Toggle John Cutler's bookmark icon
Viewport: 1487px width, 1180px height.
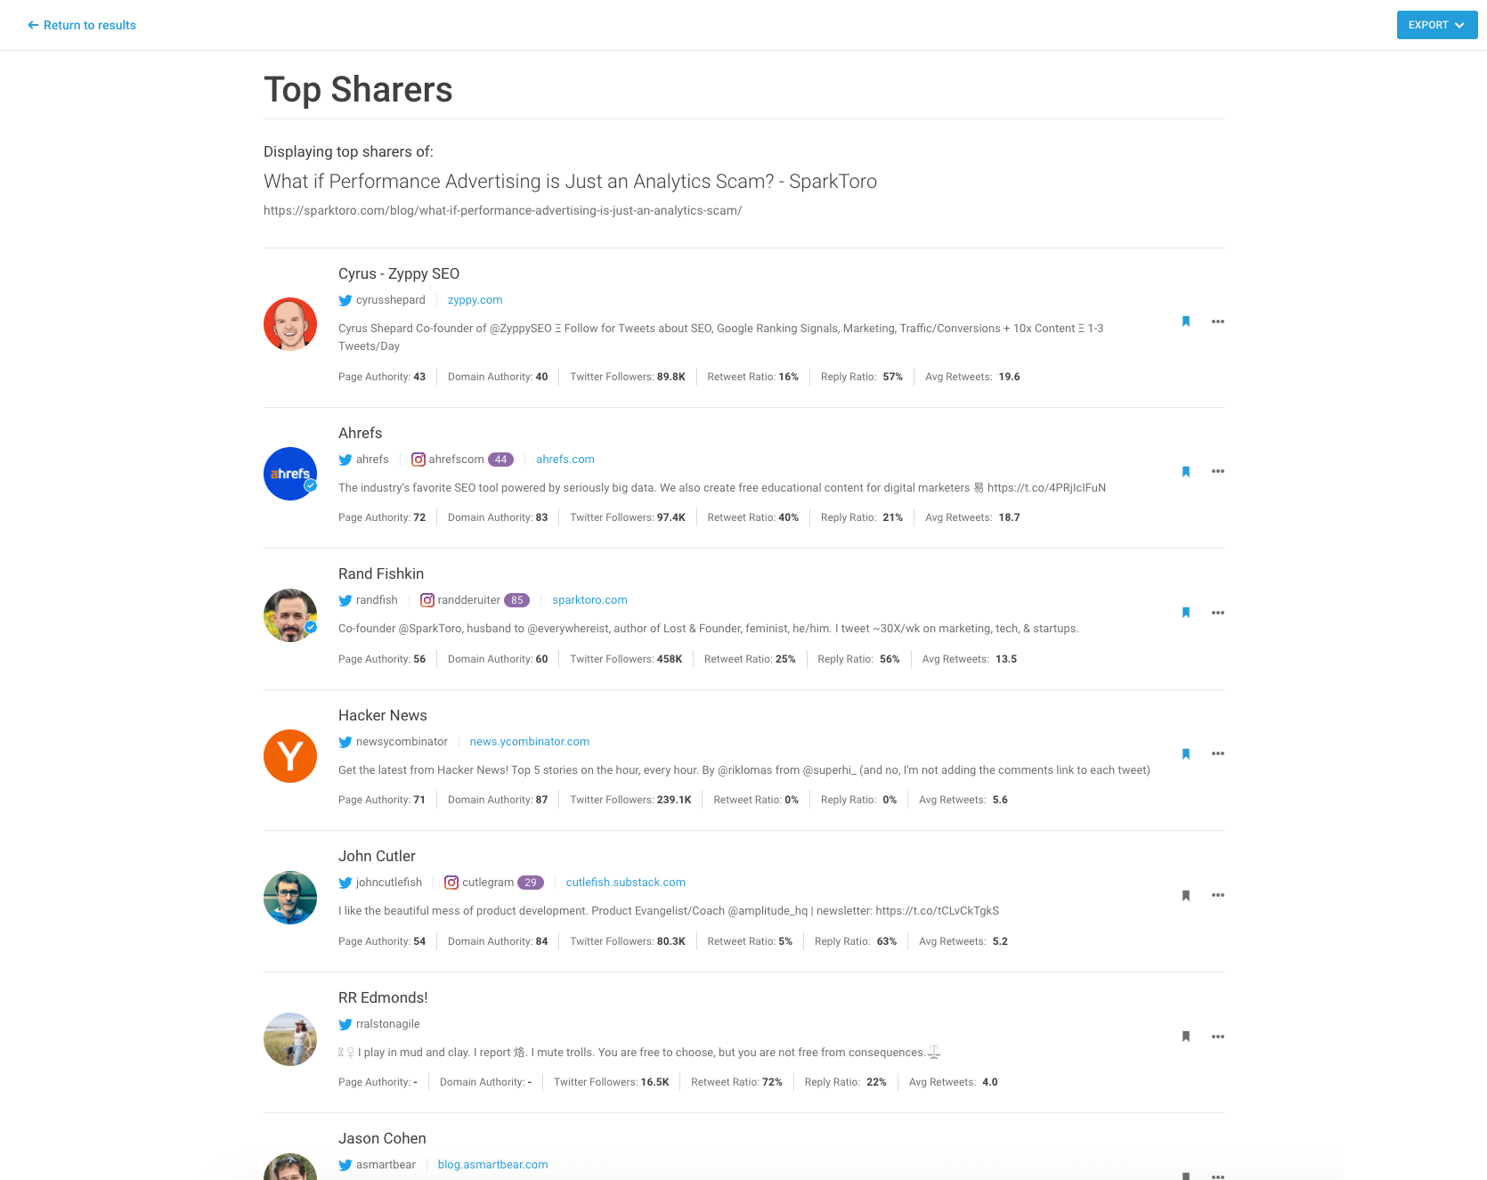1185,896
